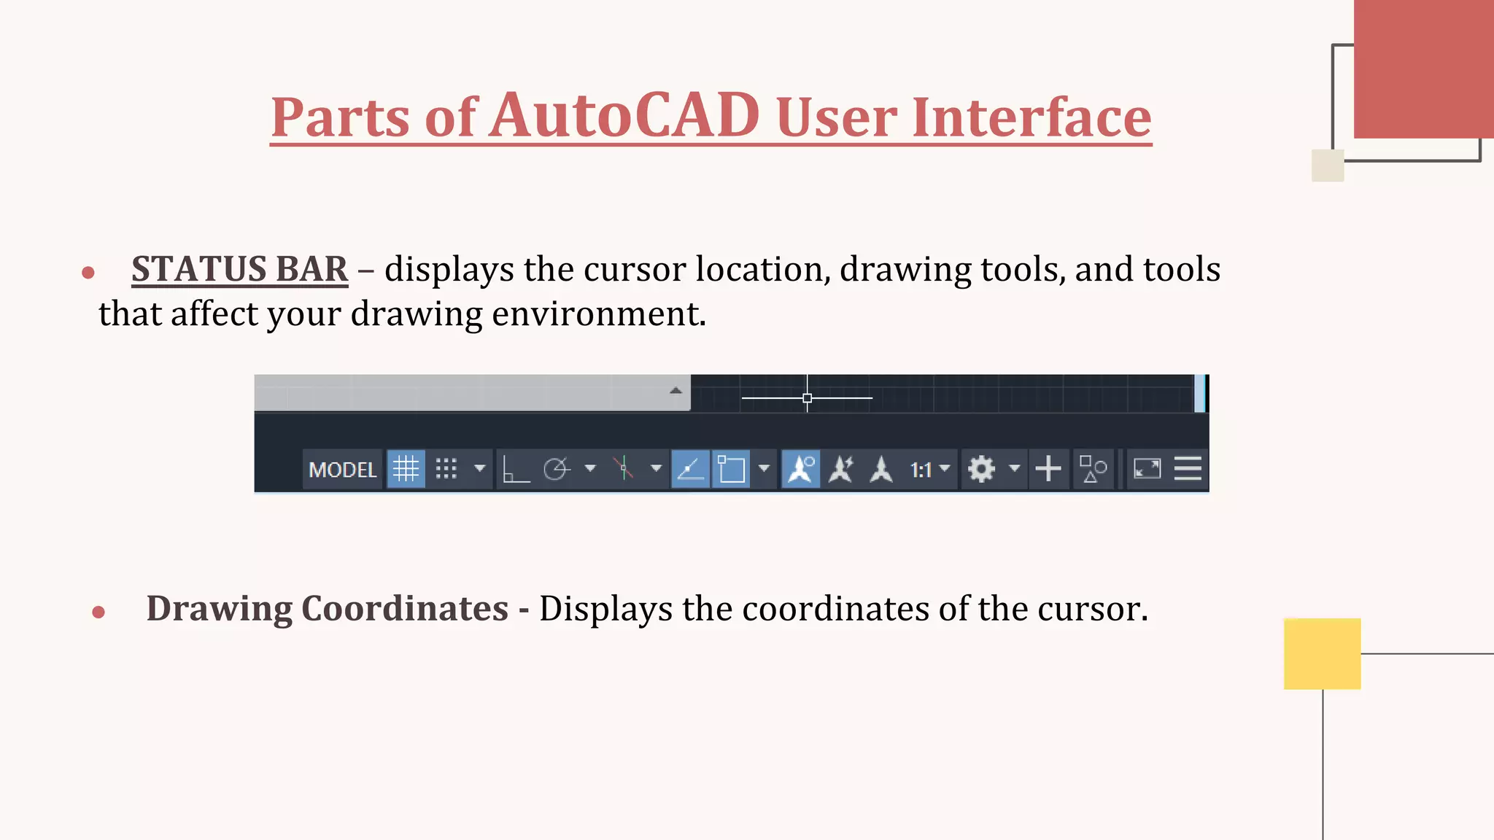Toggle Show Annotation Objects icon
The image size is (1494, 840).
(801, 469)
